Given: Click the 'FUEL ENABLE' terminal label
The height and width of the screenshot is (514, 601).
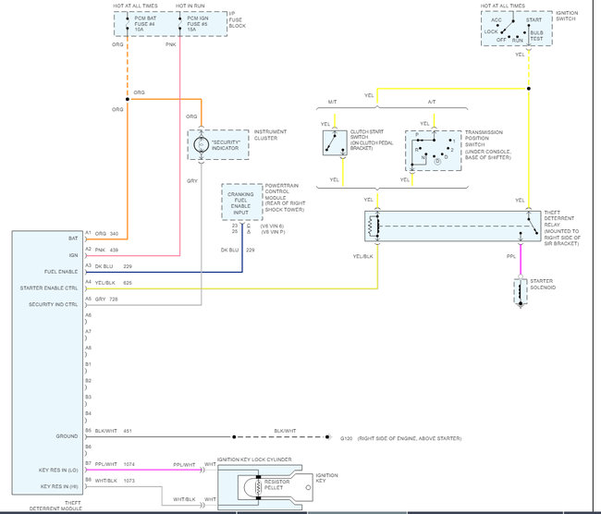Looking at the screenshot, I should click(x=61, y=272).
